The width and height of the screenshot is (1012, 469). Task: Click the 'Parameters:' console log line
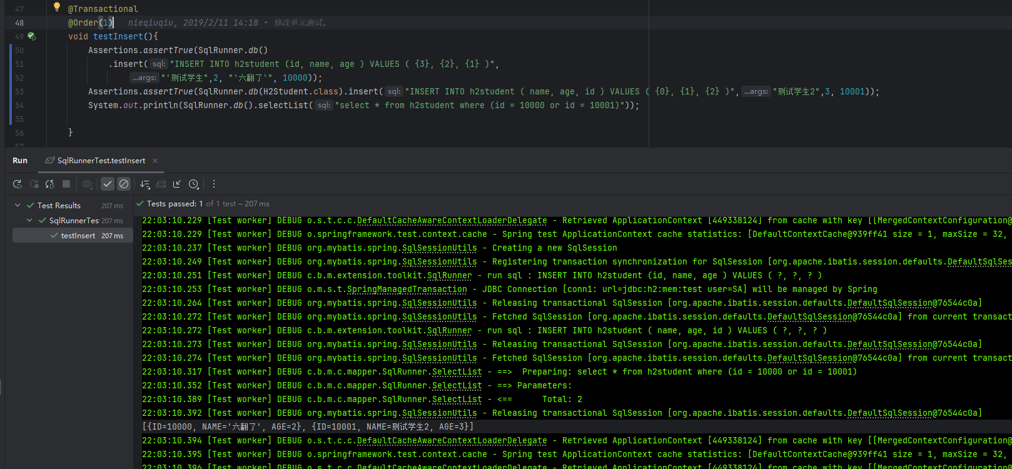tap(544, 385)
